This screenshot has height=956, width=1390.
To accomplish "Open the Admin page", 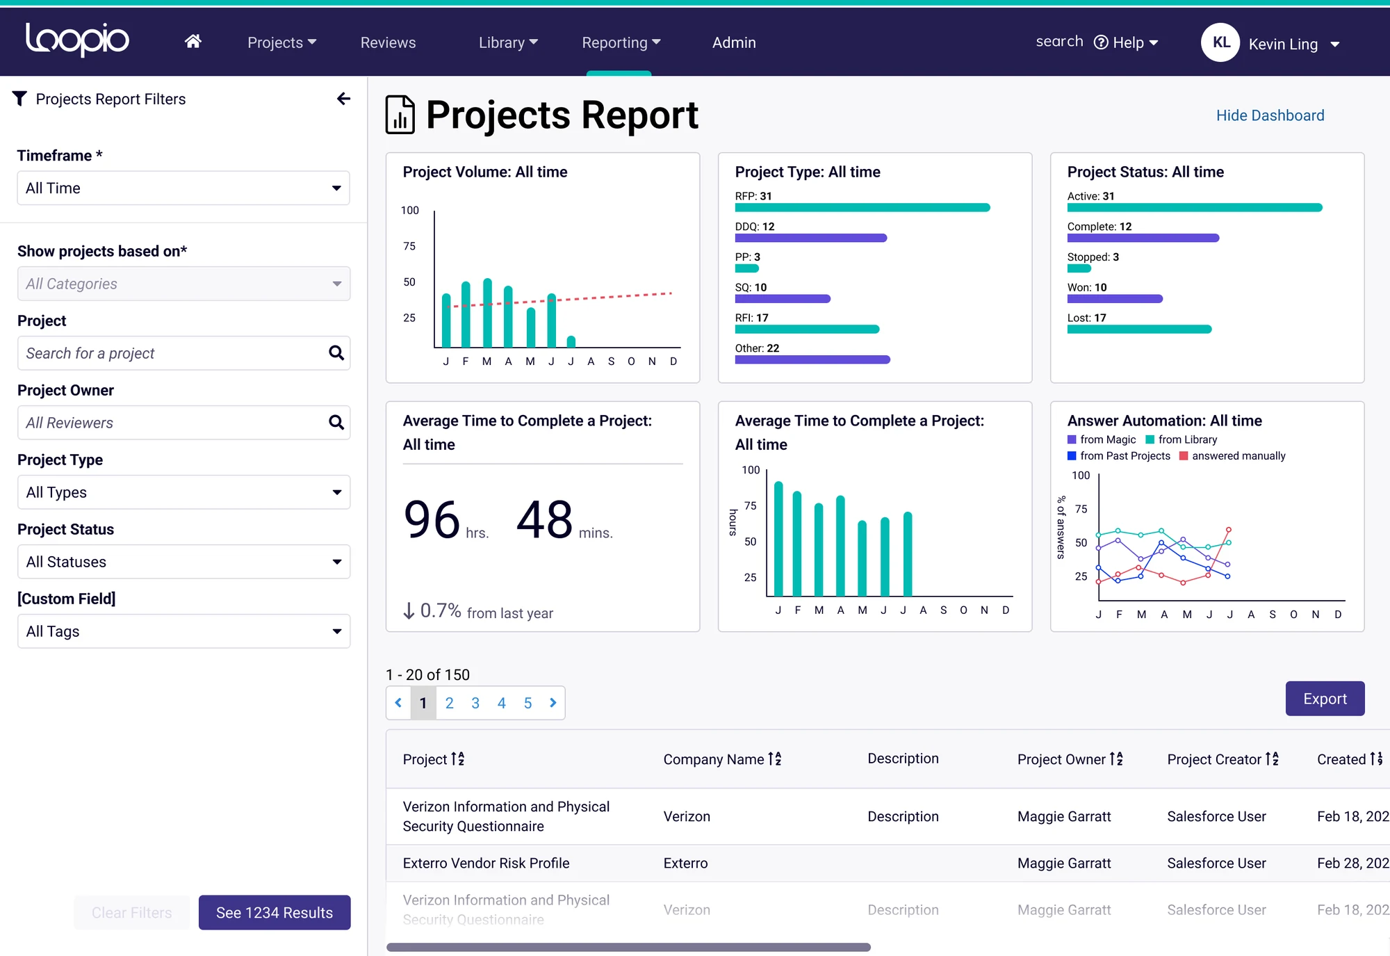I will 734,42.
